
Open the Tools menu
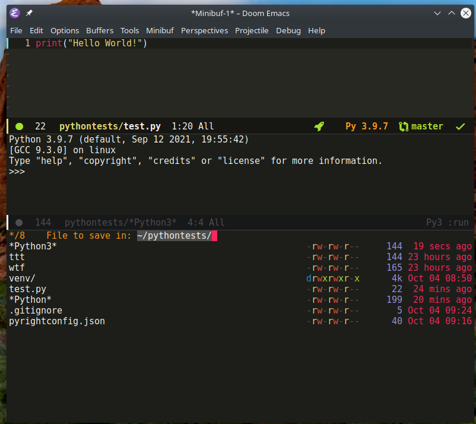tap(129, 31)
